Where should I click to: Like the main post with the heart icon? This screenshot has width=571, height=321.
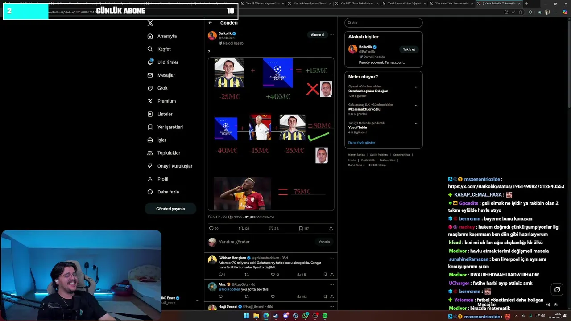click(x=271, y=228)
